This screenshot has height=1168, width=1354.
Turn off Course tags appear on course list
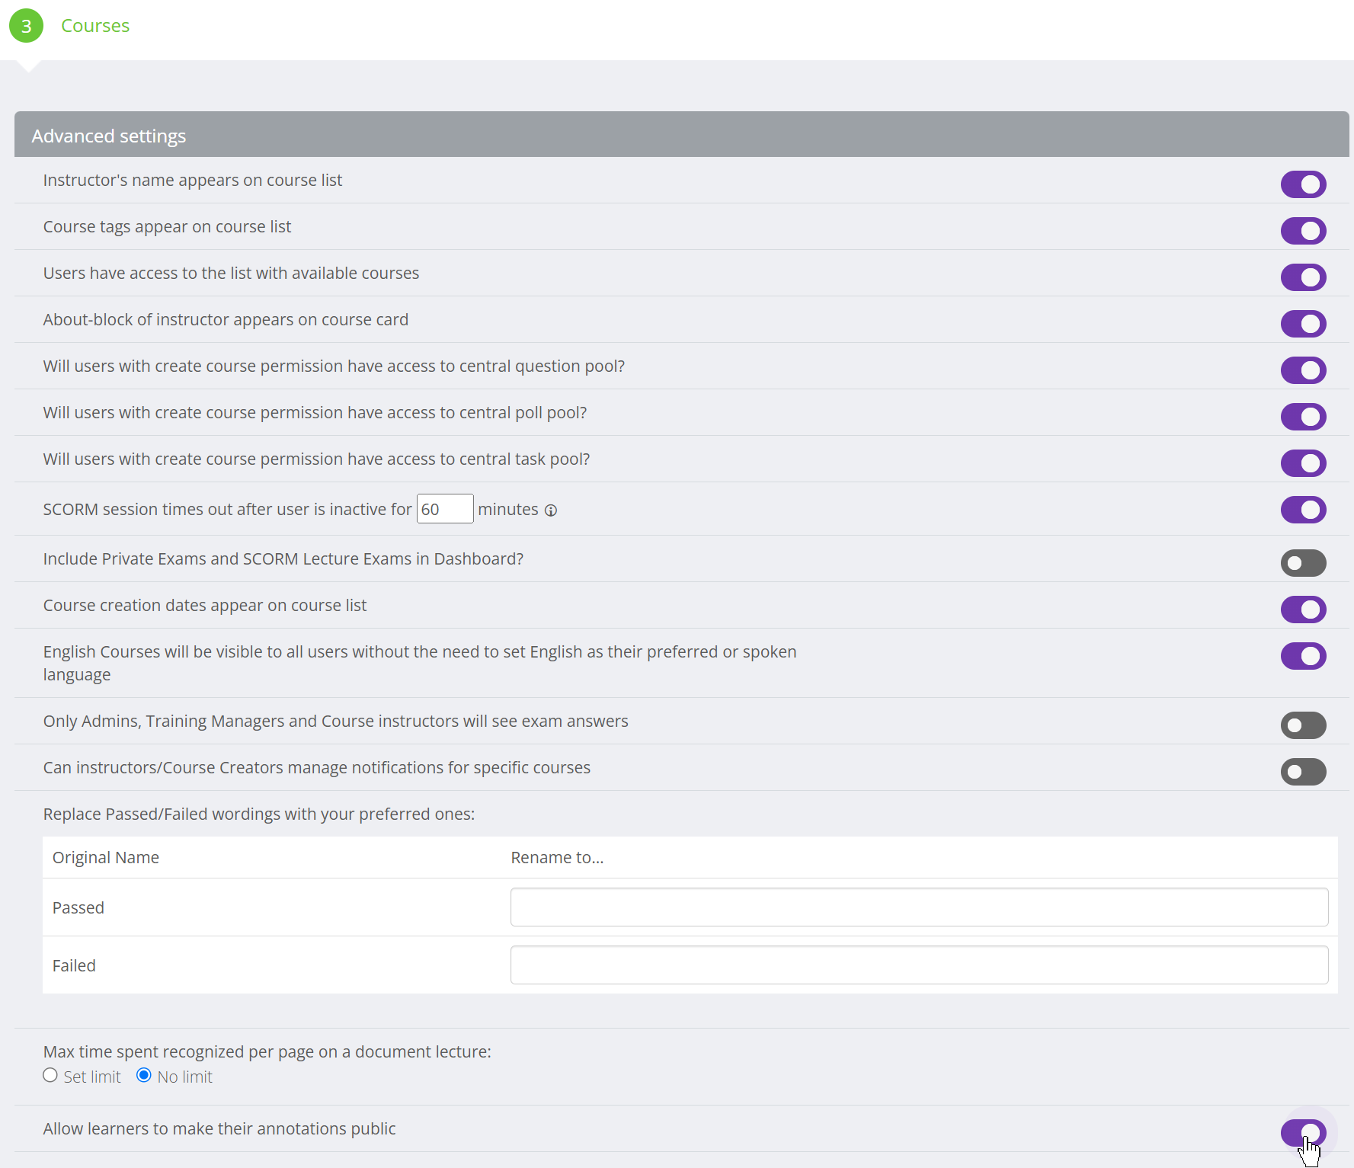tap(1304, 231)
